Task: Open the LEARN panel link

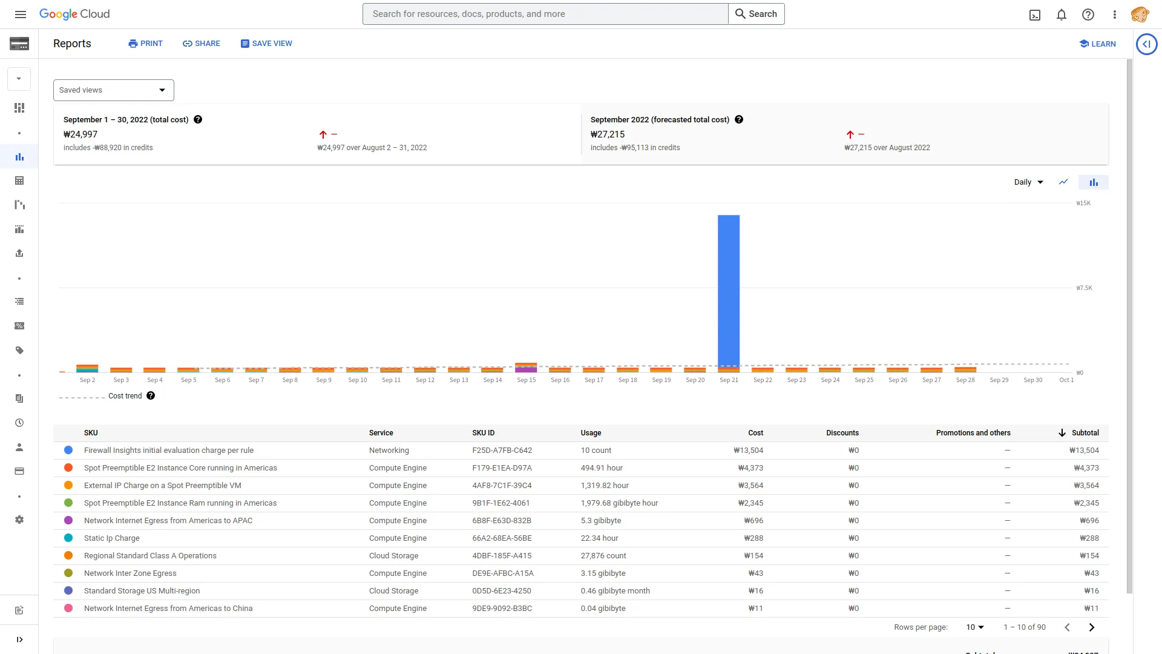Action: tap(1098, 44)
